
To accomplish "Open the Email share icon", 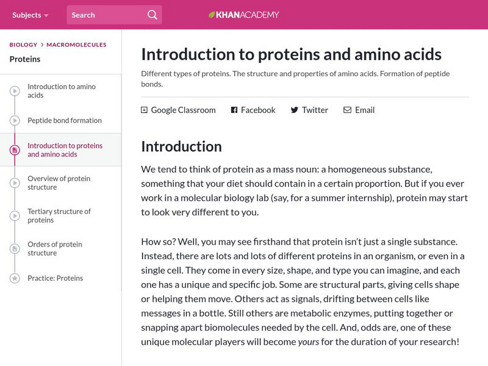I will point(346,110).
